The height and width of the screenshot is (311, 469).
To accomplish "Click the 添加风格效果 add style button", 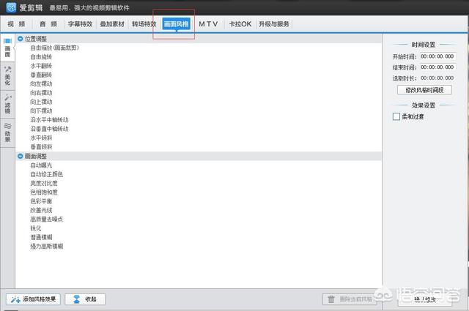I will click(x=33, y=299).
